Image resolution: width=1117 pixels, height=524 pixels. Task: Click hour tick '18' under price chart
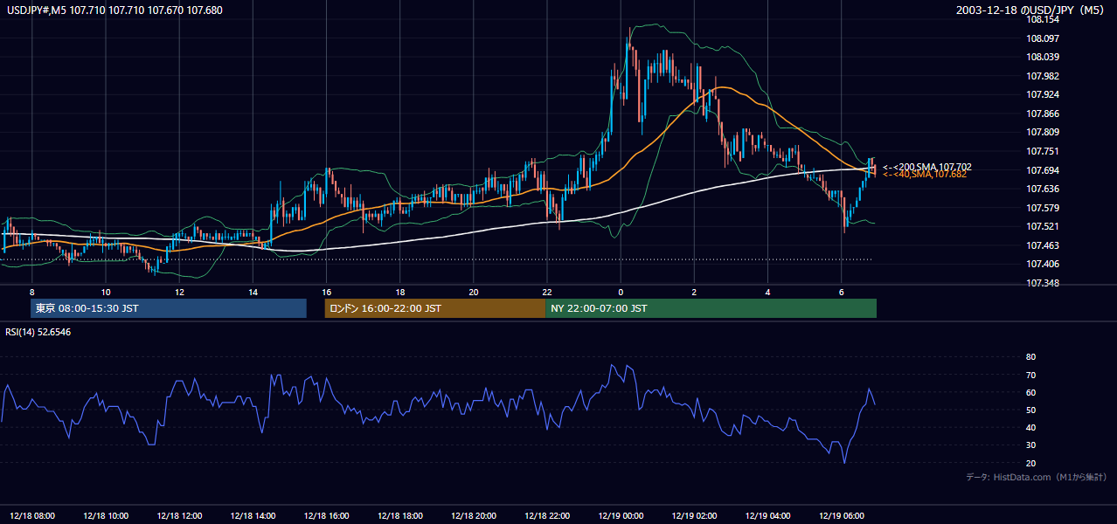click(399, 292)
